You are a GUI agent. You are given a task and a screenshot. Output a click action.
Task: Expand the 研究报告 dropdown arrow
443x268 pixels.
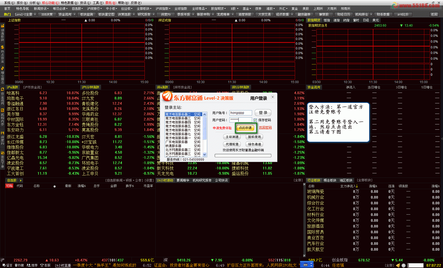pos(153,14)
